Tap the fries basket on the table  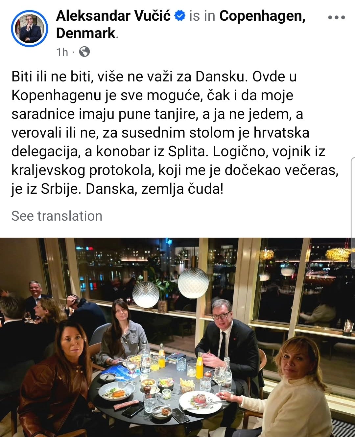tap(187, 385)
